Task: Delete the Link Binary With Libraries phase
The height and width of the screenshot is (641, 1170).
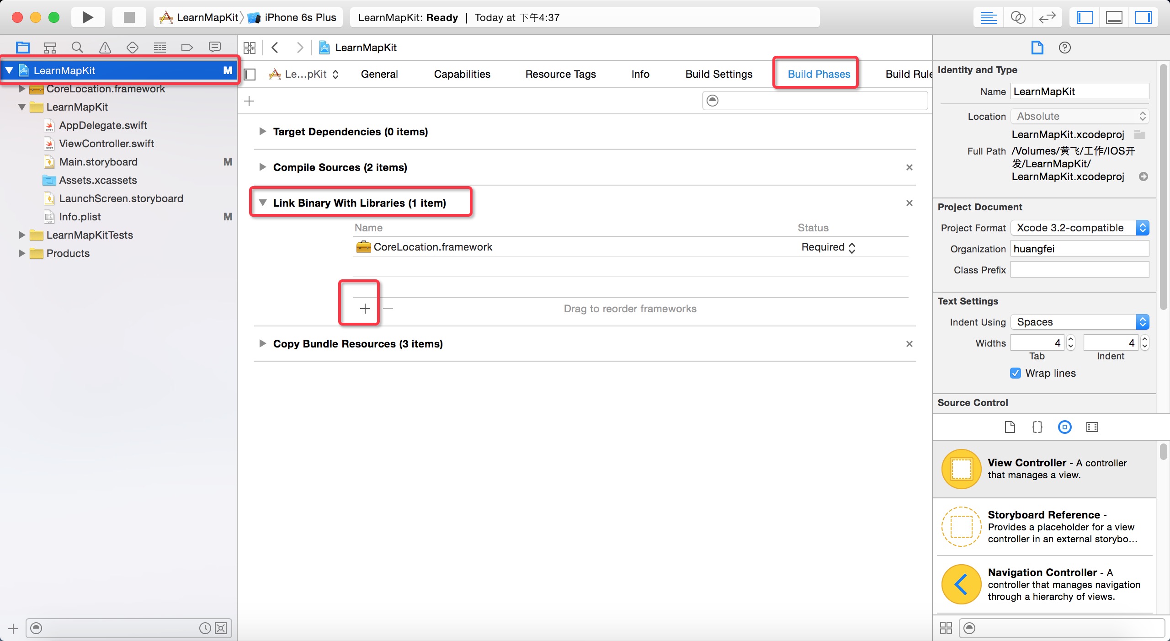Action: 909,203
